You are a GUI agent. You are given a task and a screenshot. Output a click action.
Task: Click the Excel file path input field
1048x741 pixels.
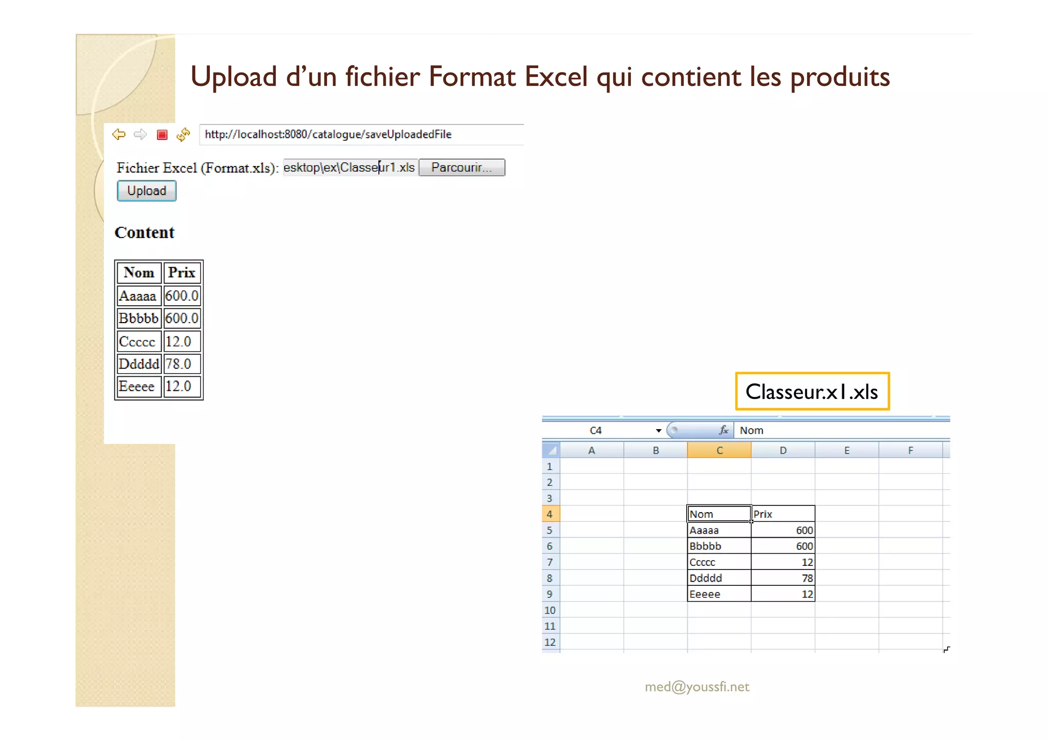(x=350, y=167)
